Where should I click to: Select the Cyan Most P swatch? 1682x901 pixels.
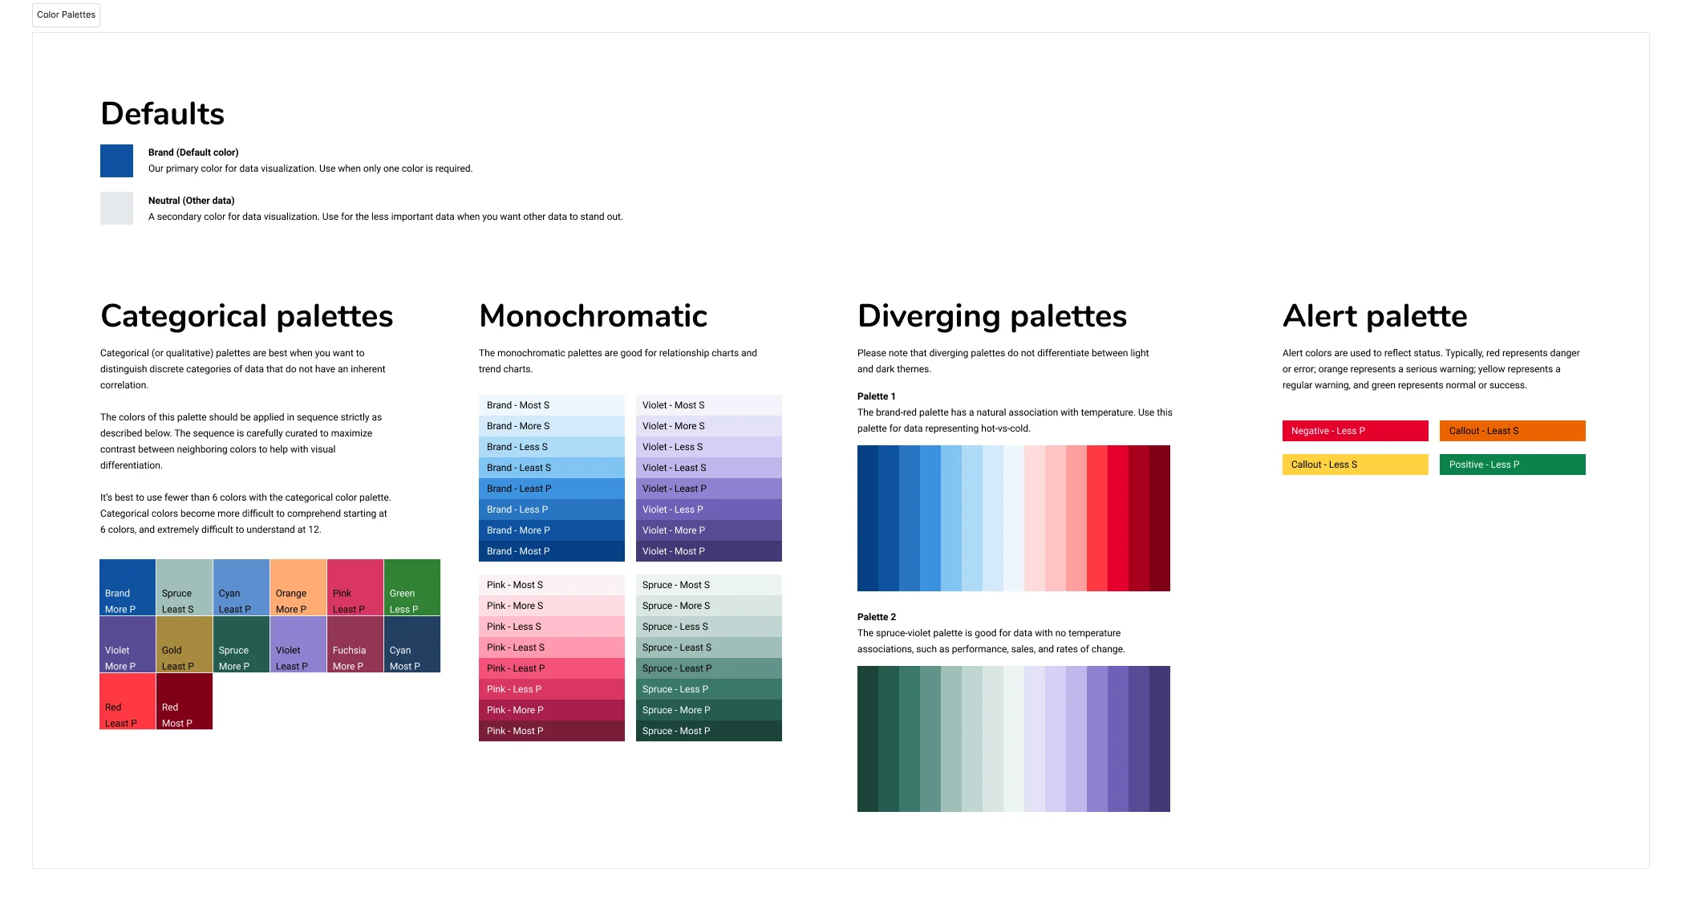pyautogui.click(x=411, y=643)
